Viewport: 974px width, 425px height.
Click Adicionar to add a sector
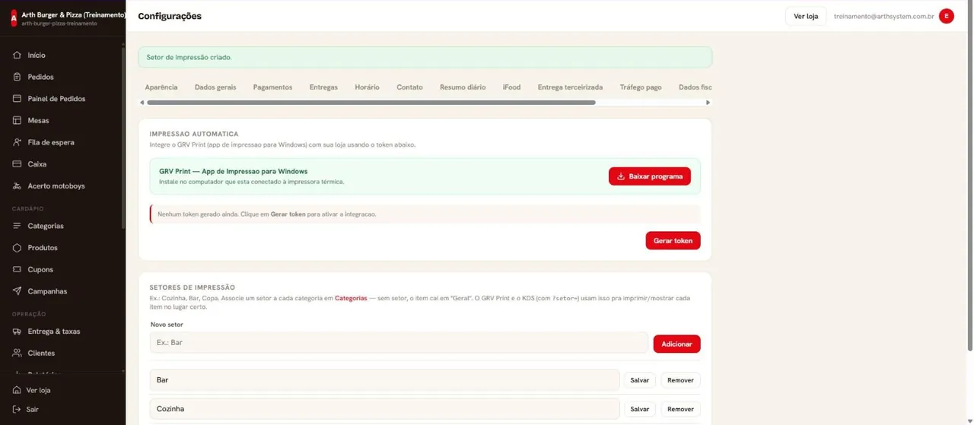(x=676, y=344)
